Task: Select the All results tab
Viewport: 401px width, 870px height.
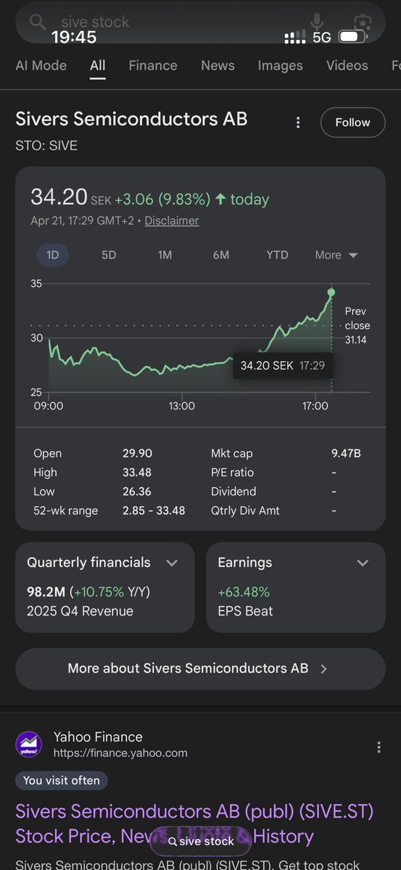Action: coord(97,65)
